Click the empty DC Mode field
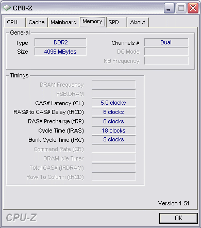The width and height of the screenshot is (201, 228). (x=166, y=52)
